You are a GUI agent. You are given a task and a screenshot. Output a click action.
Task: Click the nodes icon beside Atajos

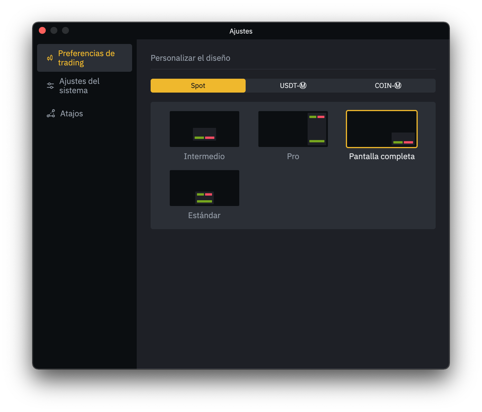(51, 113)
